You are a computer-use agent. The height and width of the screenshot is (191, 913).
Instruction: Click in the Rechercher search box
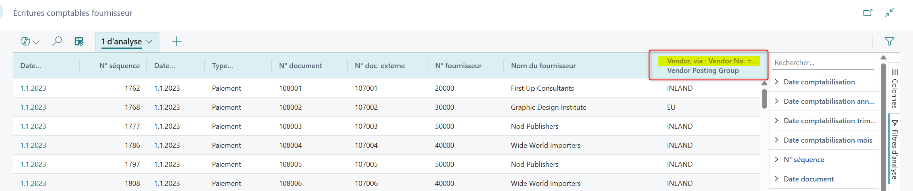823,63
